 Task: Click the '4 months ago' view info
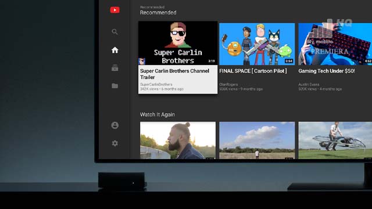[x=331, y=89]
